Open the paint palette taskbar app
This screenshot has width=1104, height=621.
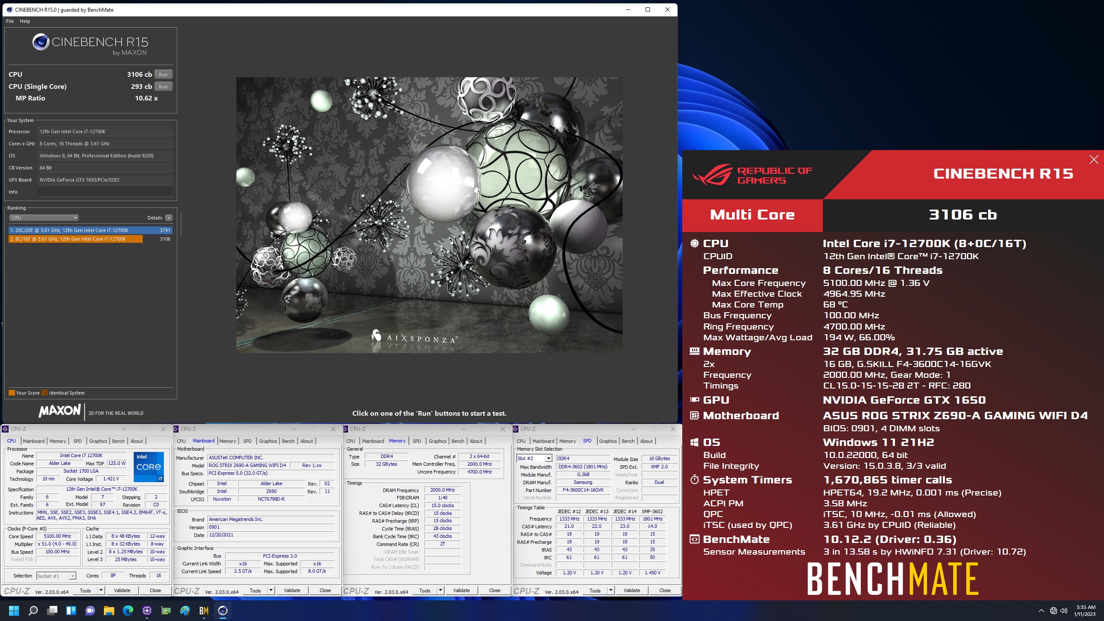click(185, 611)
